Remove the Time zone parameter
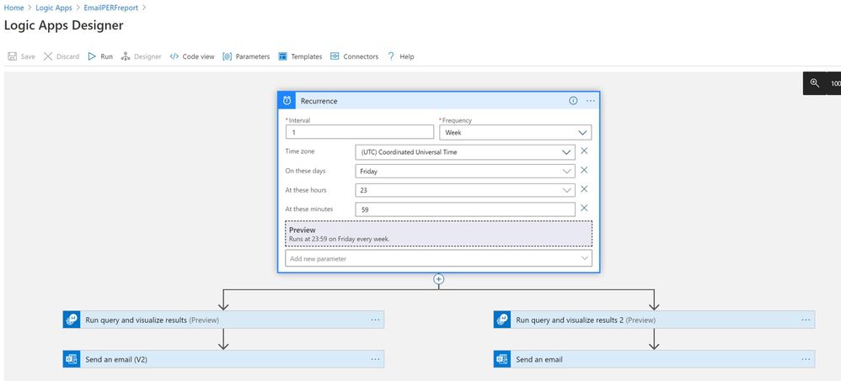 (584, 151)
